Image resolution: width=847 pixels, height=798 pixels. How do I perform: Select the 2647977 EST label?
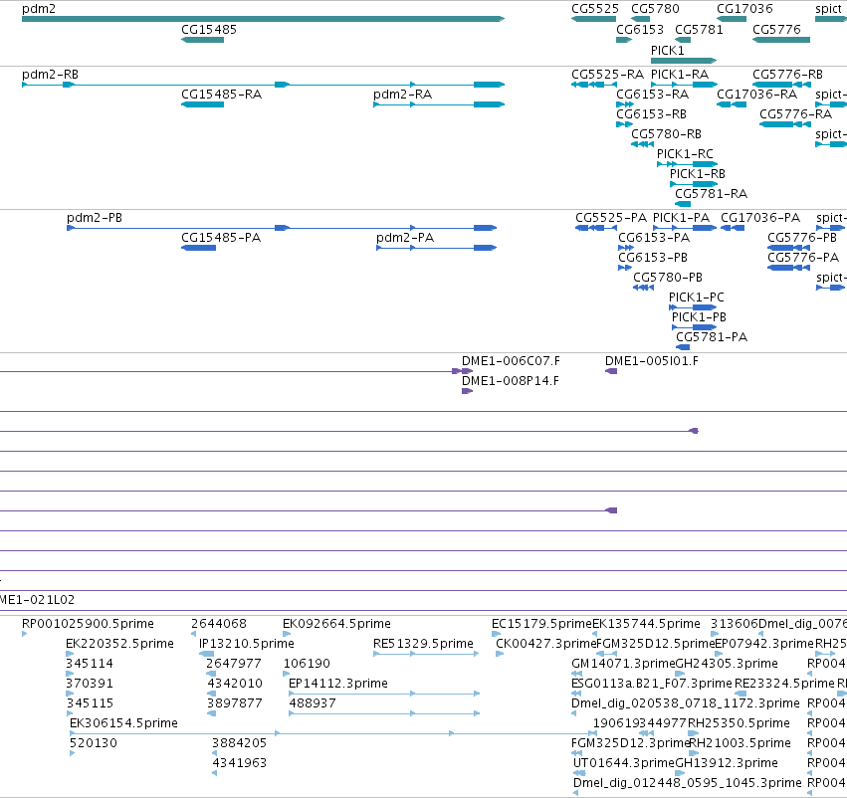click(x=233, y=664)
